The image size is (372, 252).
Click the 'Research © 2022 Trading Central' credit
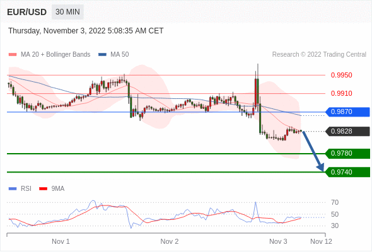coord(319,55)
